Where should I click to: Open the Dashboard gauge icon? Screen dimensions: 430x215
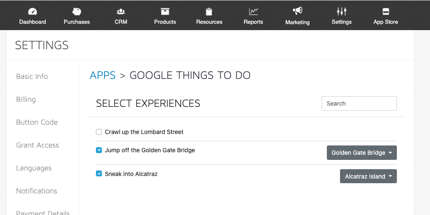click(x=32, y=11)
